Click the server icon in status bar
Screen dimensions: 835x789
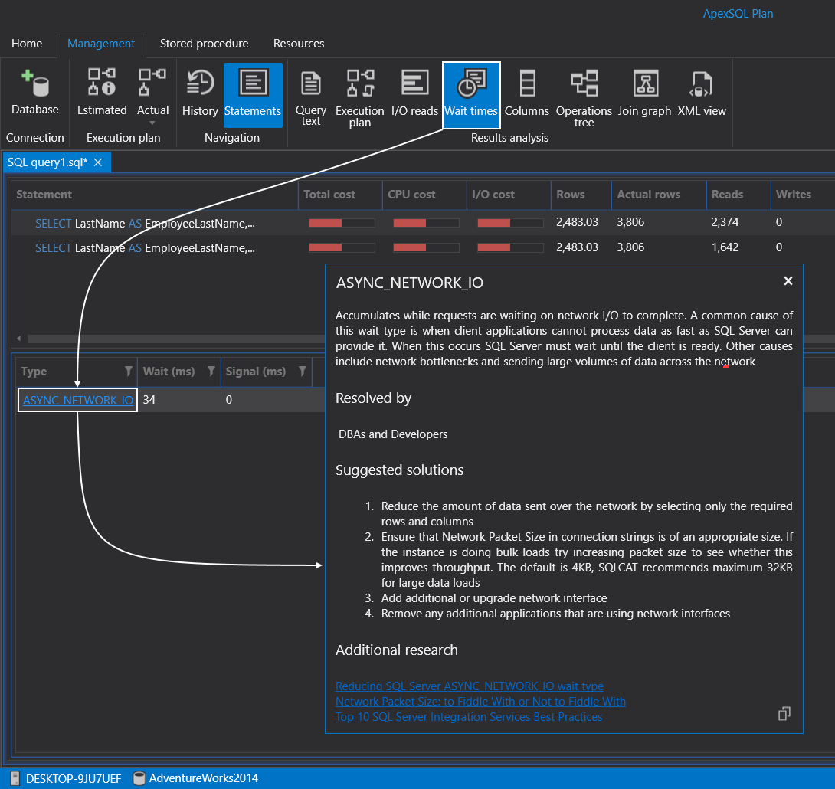[15, 778]
